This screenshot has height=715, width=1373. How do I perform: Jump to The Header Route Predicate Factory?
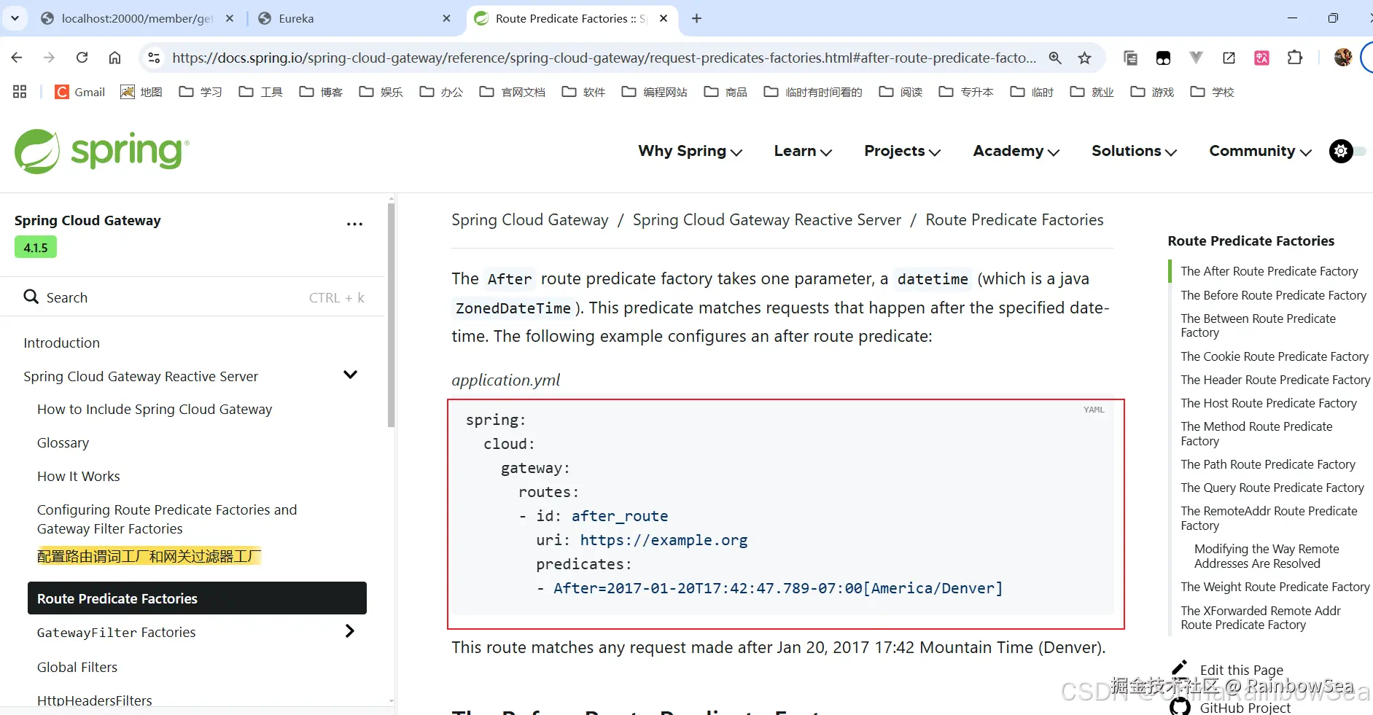point(1275,380)
